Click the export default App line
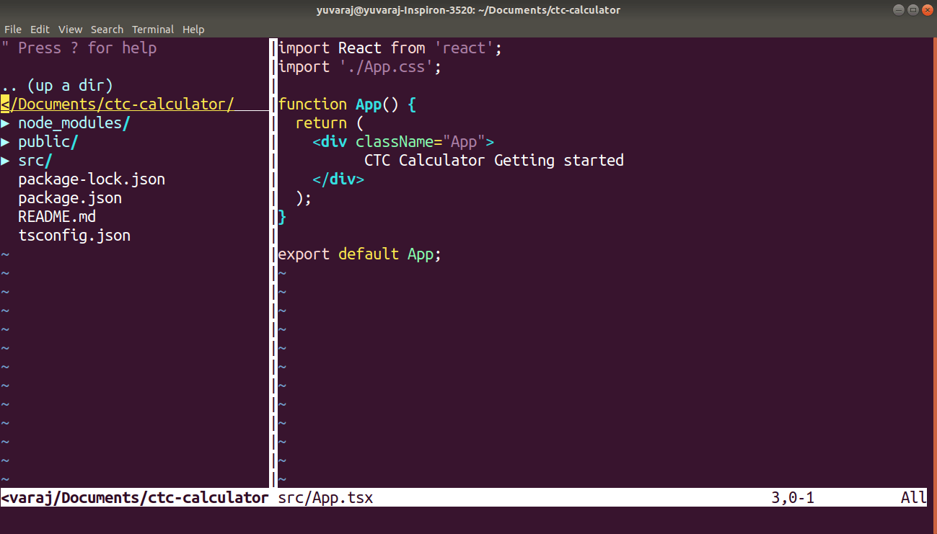 pos(359,254)
